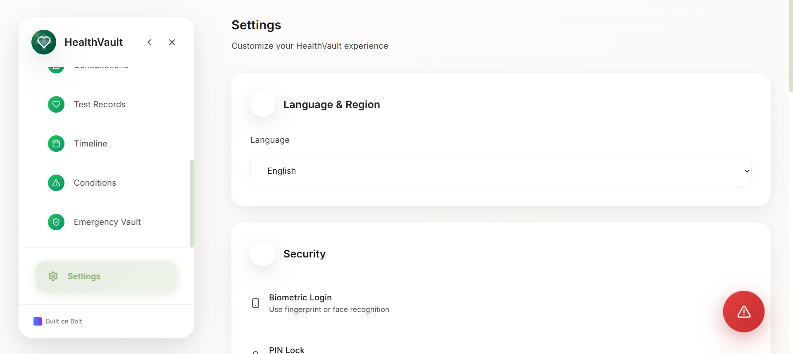
Task: Open the Language dropdown showing English
Action: tap(500, 171)
